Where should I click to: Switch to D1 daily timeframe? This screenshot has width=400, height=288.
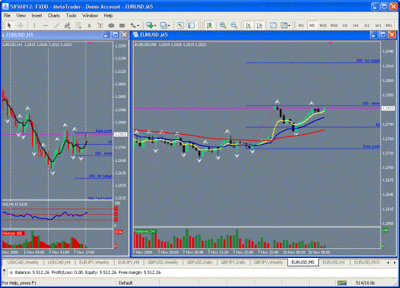(x=367, y=26)
